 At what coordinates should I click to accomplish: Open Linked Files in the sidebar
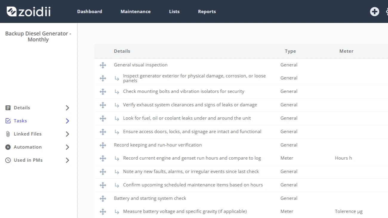click(27, 134)
